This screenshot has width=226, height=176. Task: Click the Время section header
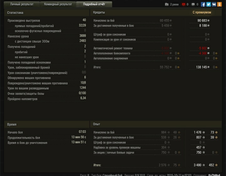click(x=12, y=124)
